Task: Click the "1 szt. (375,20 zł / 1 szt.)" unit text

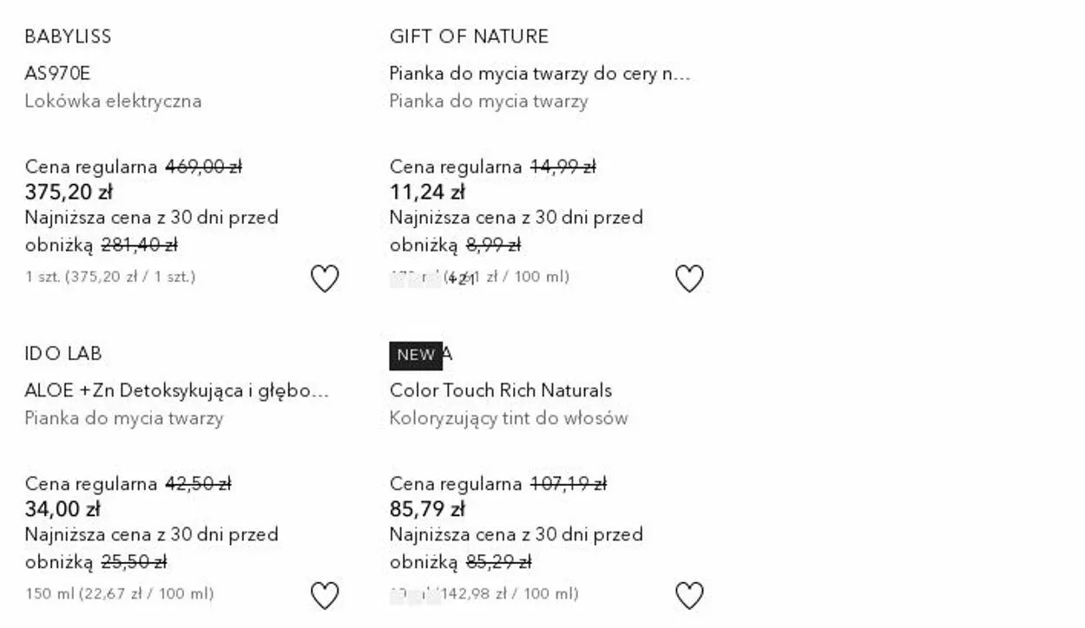Action: (x=110, y=277)
